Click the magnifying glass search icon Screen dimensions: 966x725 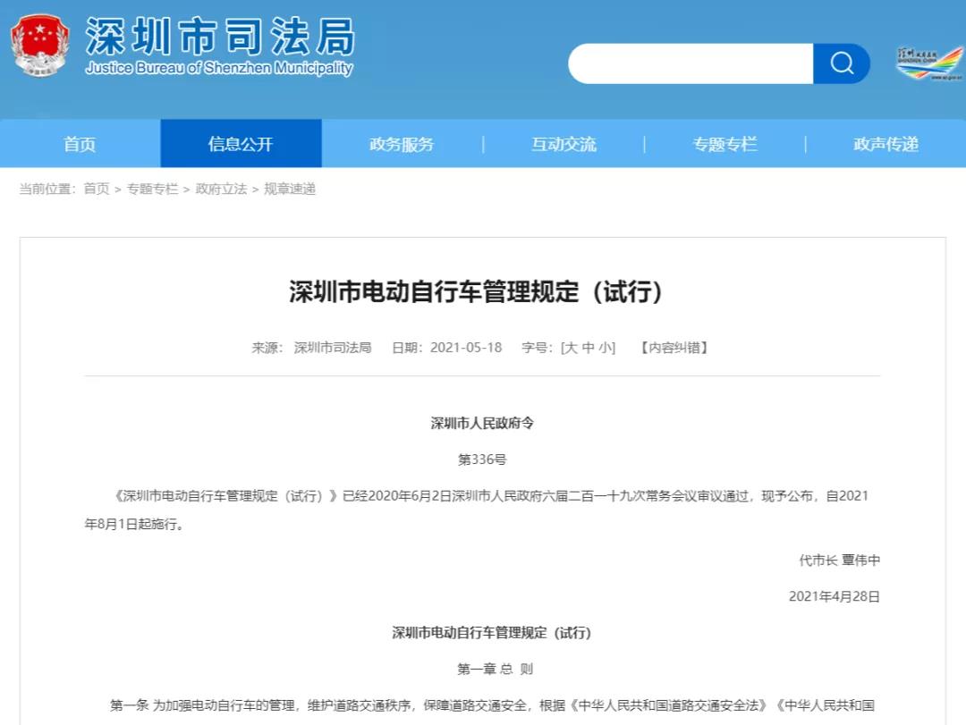coord(841,63)
